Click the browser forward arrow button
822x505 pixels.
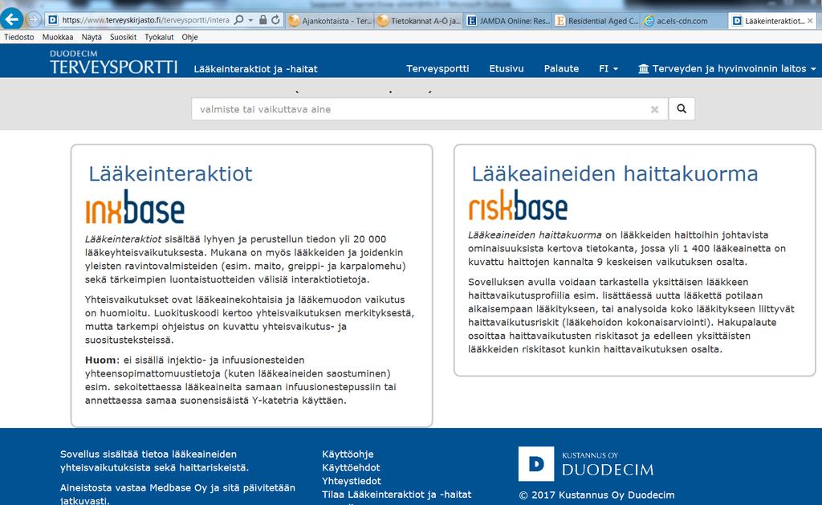coord(34,20)
